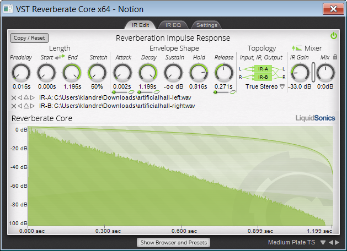
Task: Click the IR Gain knob
Action: click(300, 72)
